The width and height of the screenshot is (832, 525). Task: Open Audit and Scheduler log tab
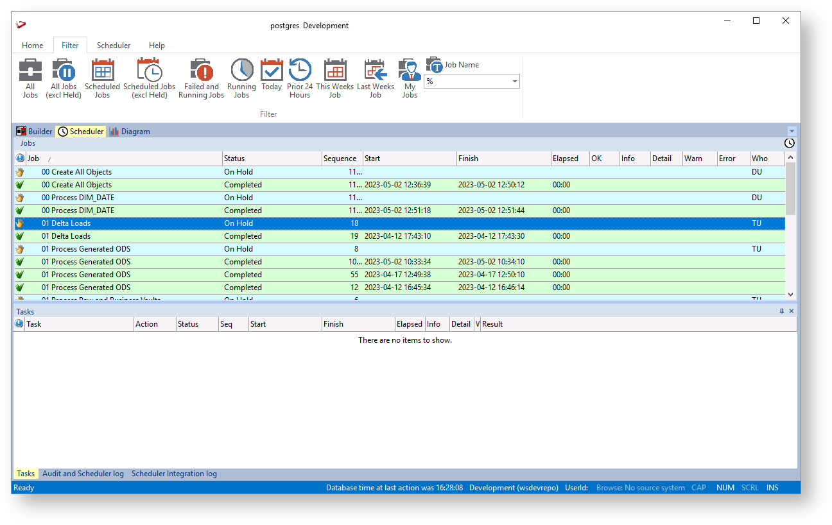coord(83,474)
